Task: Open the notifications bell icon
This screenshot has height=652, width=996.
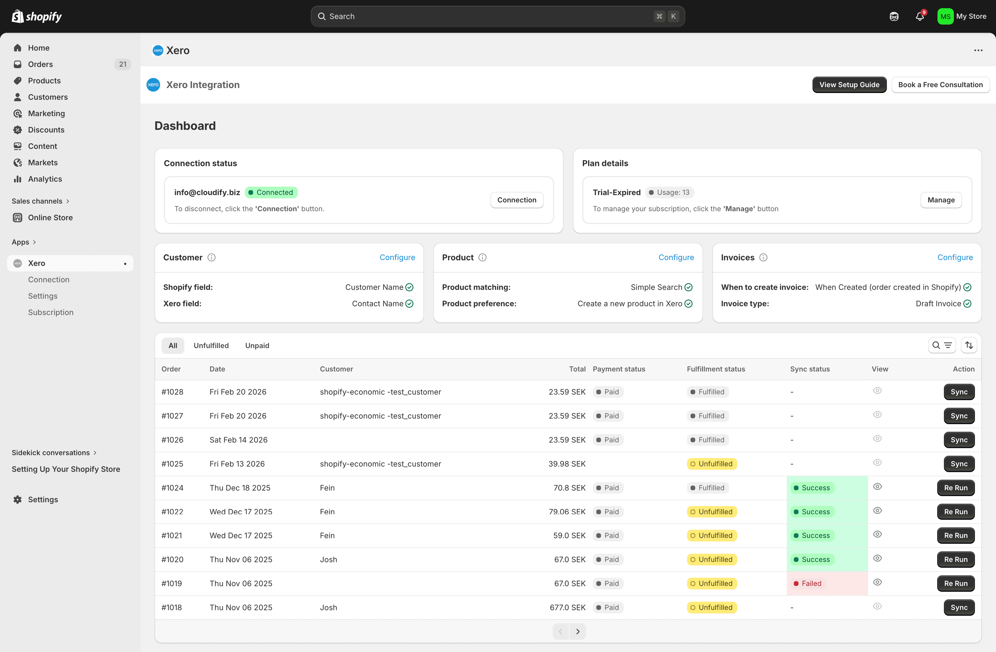Action: (x=919, y=16)
